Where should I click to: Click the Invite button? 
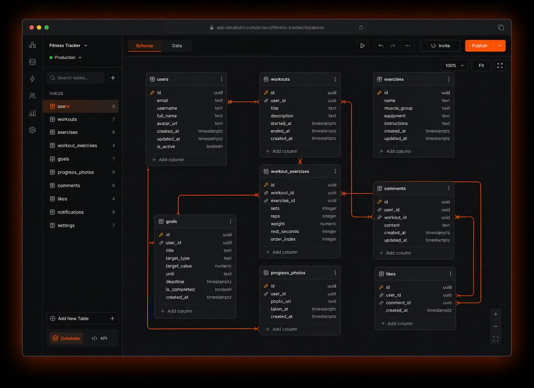click(x=440, y=46)
